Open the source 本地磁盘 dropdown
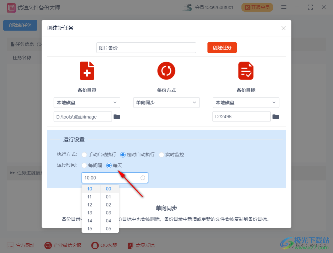 [87, 103]
